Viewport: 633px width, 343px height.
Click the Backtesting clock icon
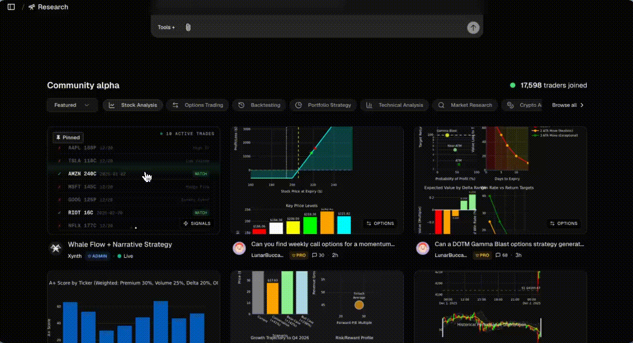[x=242, y=105]
